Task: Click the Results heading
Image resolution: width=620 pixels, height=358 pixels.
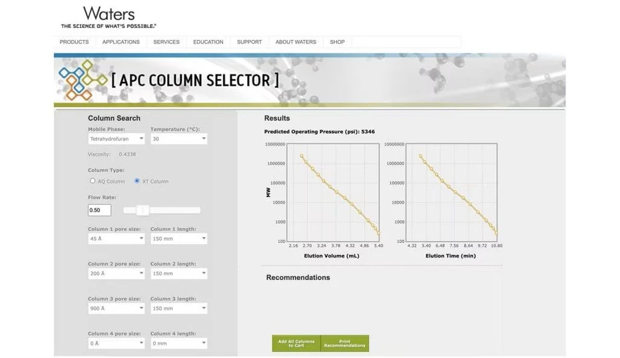Action: pyautogui.click(x=277, y=118)
